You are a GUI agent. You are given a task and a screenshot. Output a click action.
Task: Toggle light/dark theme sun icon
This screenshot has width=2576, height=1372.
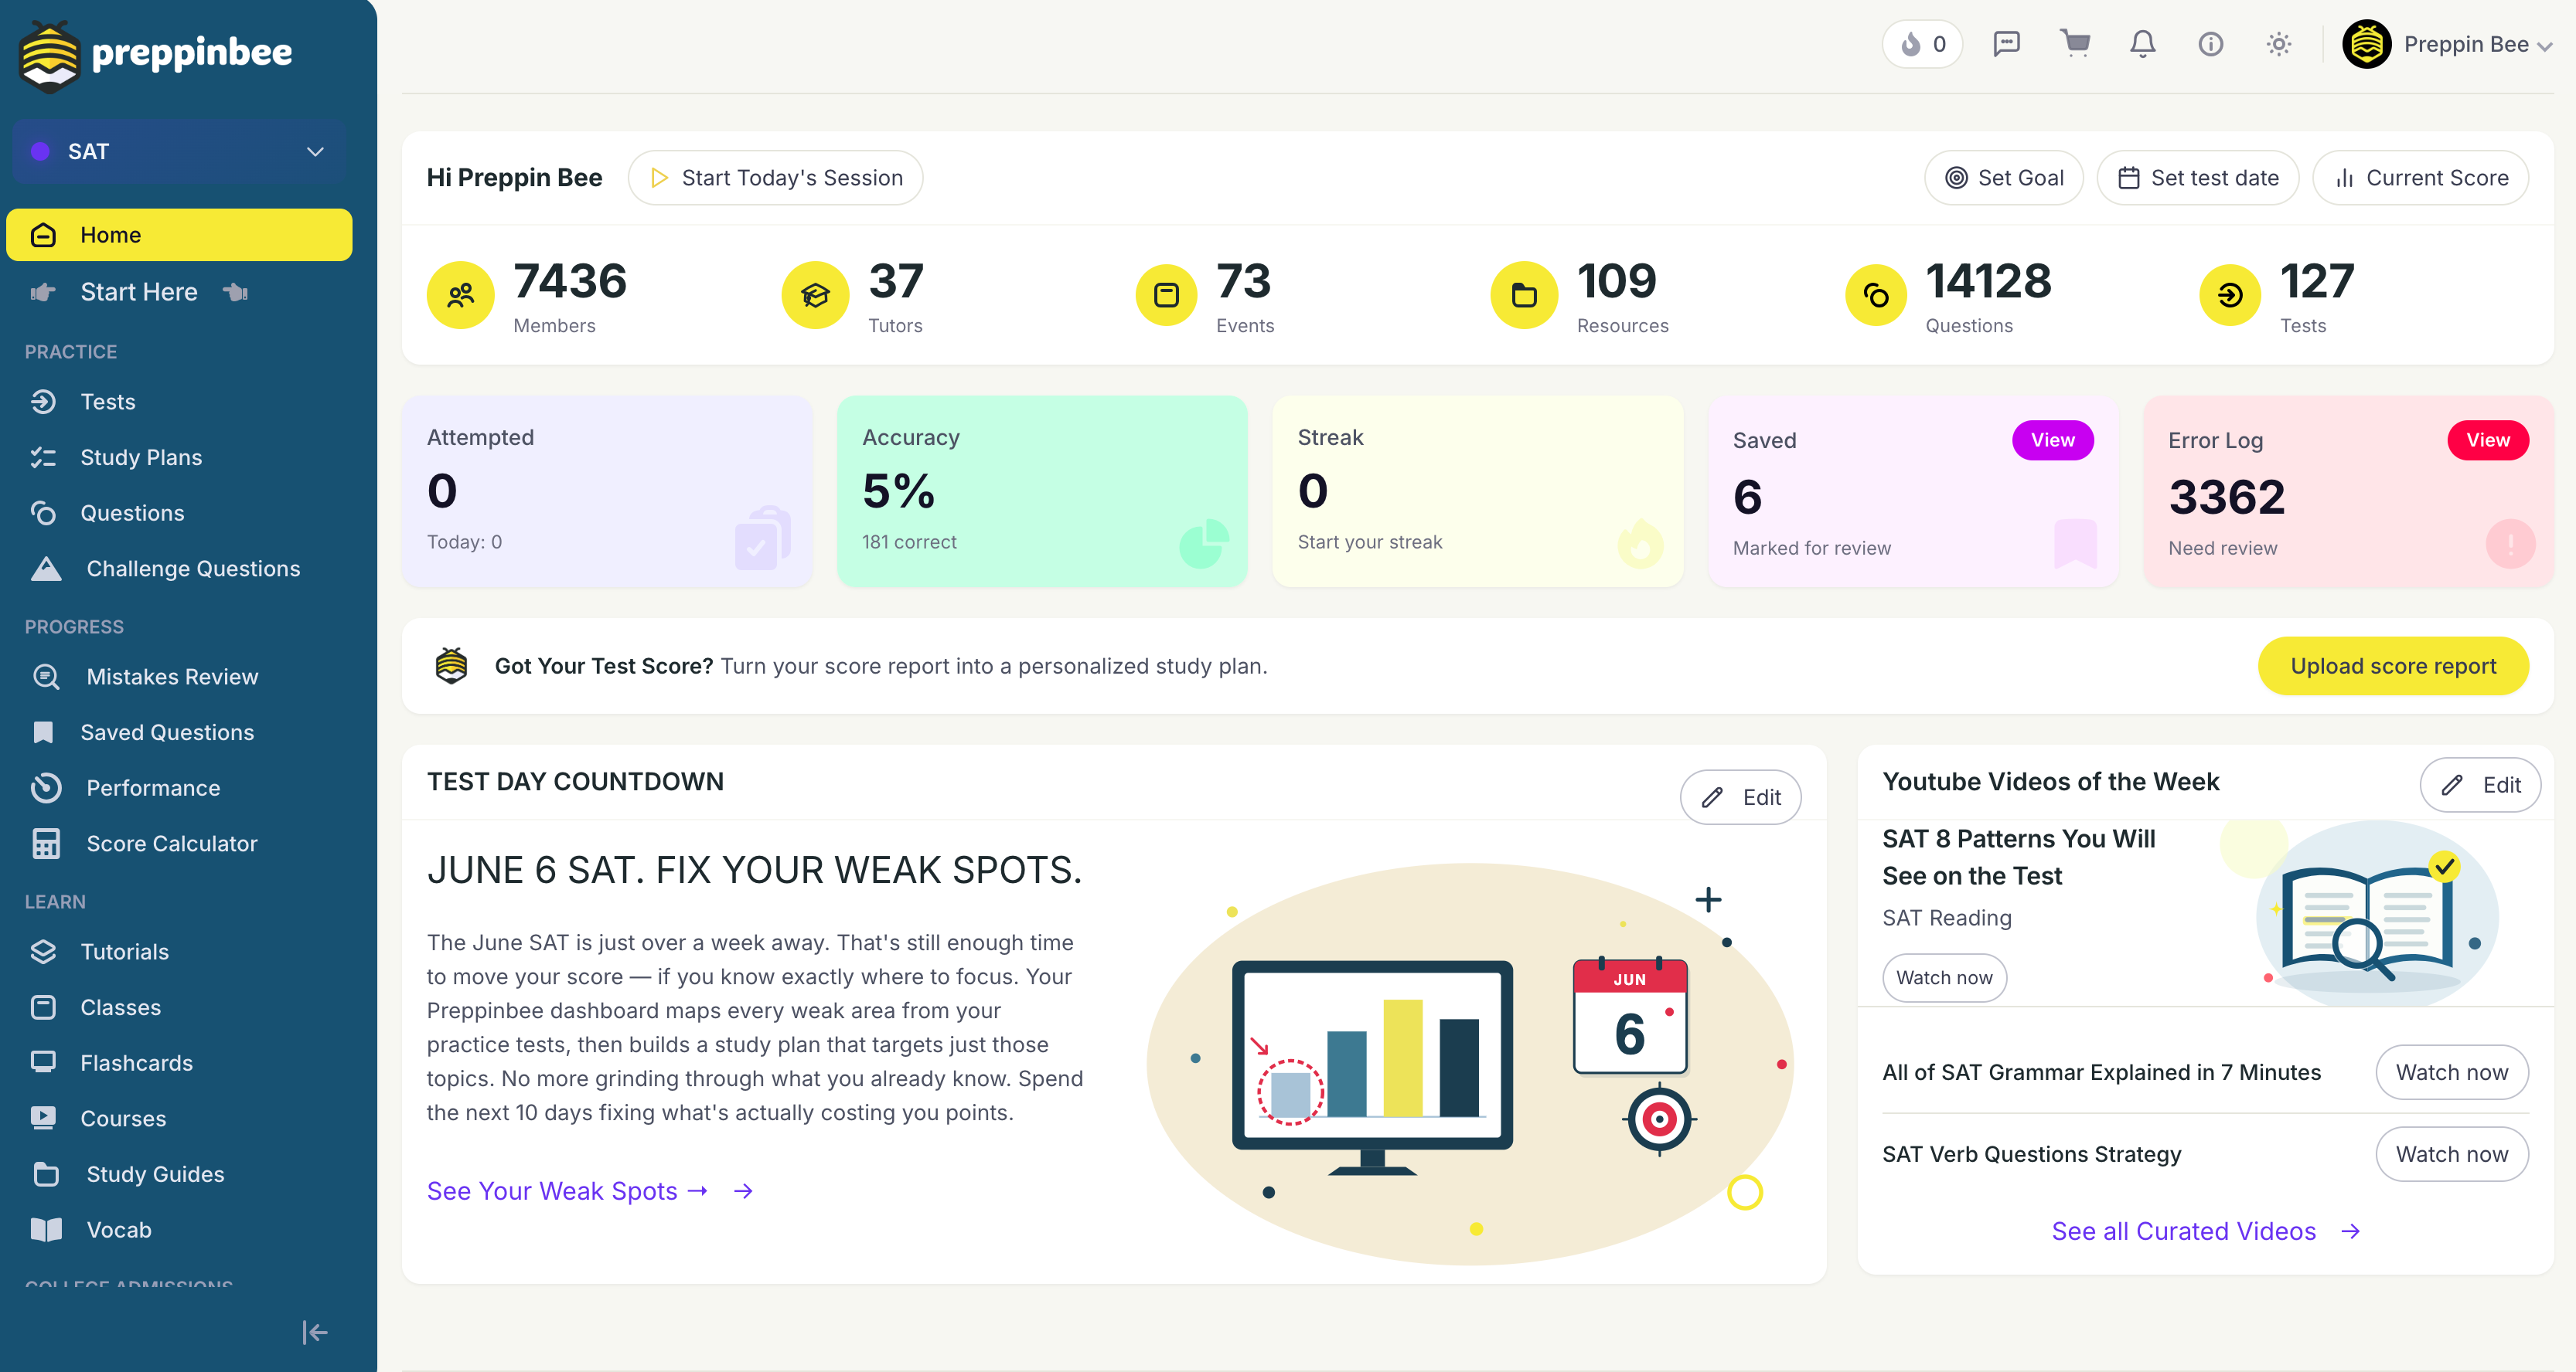(x=2278, y=44)
